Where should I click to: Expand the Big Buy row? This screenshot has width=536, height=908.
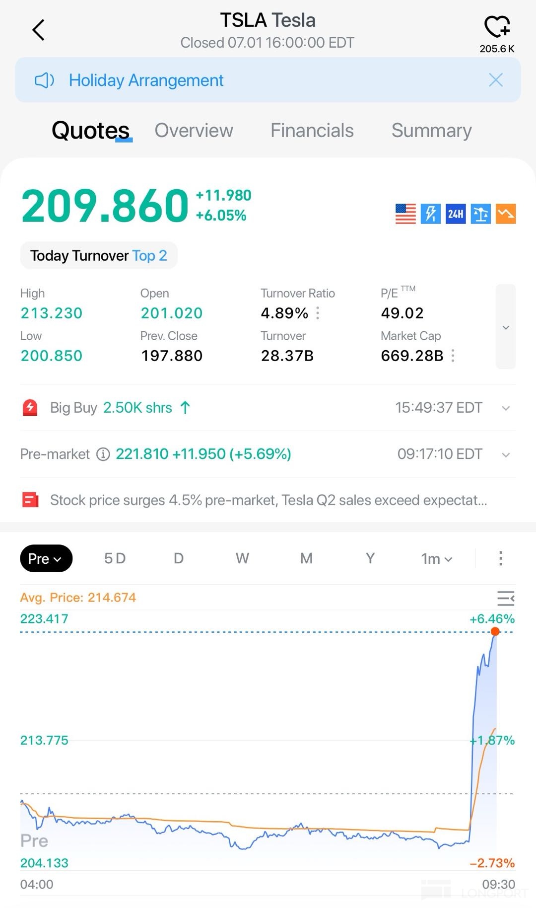(506, 408)
